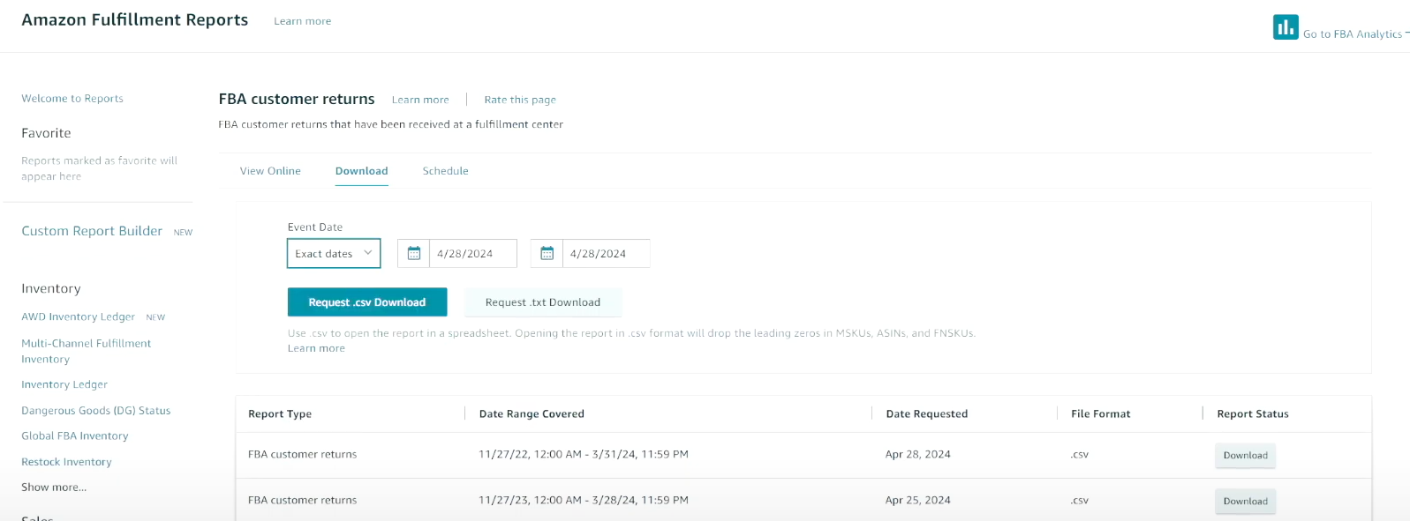Open the Restock Inventory report
This screenshot has height=521, width=1410.
tap(66, 462)
